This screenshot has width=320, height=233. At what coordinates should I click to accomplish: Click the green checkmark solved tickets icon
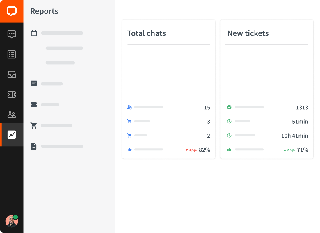click(x=229, y=107)
